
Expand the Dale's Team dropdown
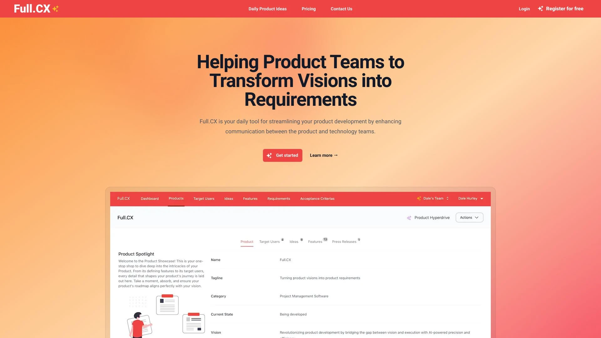(433, 198)
